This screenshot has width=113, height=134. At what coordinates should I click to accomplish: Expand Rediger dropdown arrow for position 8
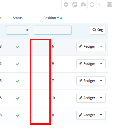pyautogui.click(x=101, y=115)
